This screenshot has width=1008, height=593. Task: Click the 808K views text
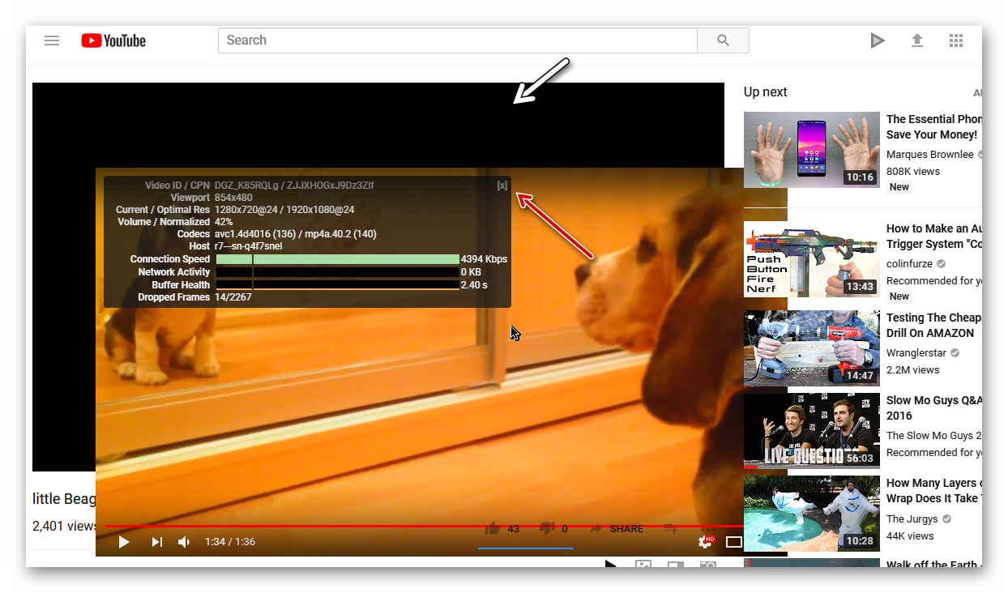[x=913, y=172]
